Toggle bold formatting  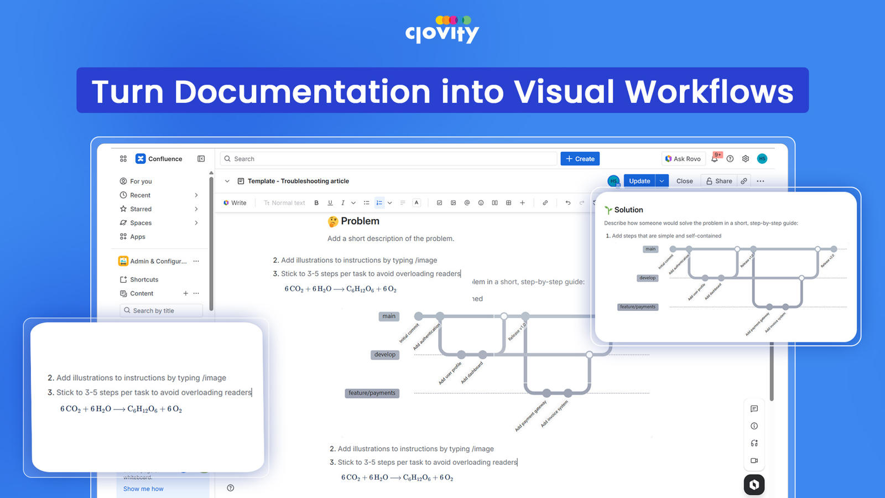[x=316, y=203]
